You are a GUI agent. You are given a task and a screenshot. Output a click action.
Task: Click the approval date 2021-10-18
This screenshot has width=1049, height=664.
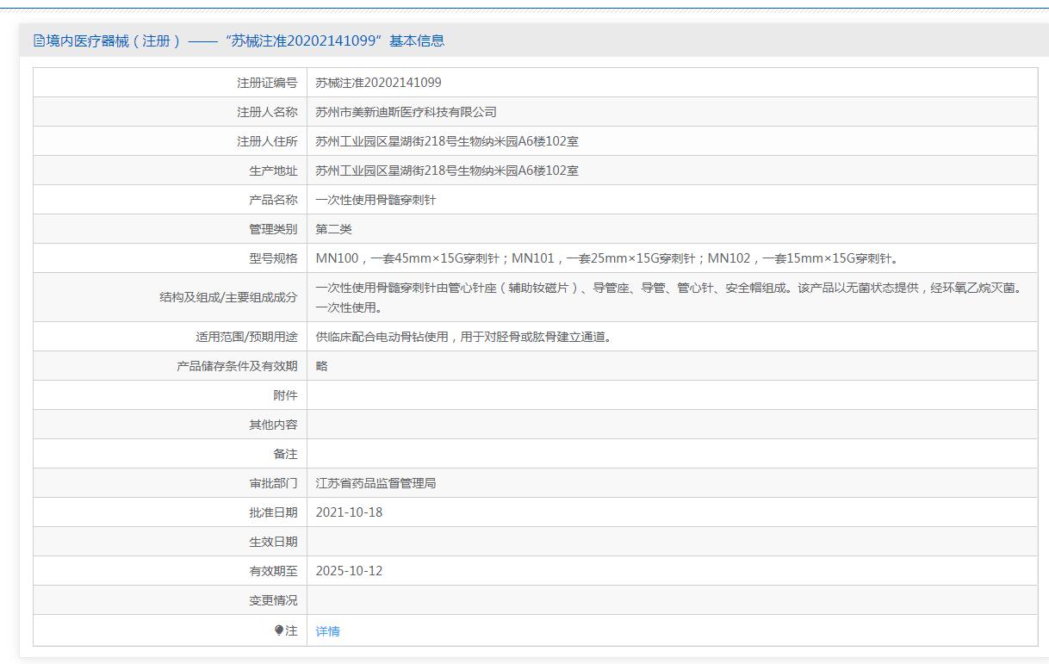point(349,512)
